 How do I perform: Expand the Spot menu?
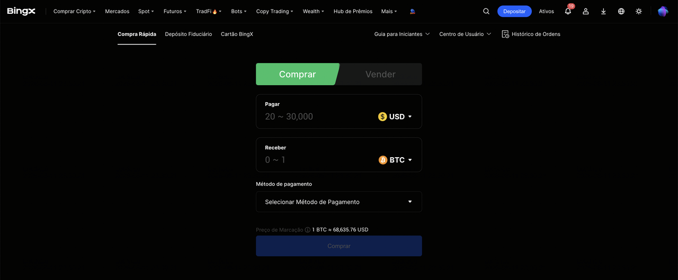pyautogui.click(x=146, y=11)
